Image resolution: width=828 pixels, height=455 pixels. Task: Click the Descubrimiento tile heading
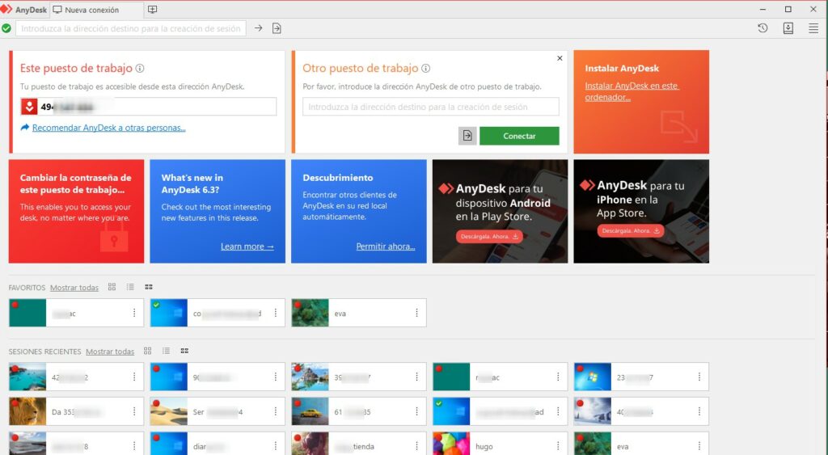click(338, 178)
